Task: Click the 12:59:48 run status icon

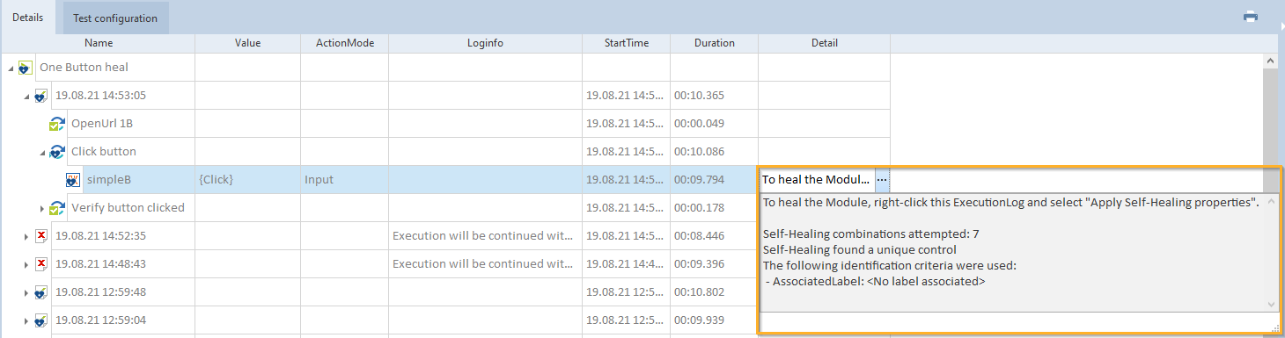Action: (x=41, y=292)
